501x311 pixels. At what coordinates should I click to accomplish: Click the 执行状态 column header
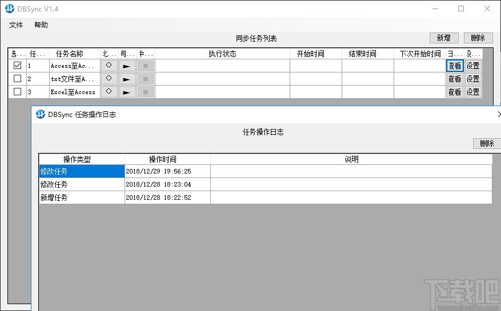click(222, 54)
